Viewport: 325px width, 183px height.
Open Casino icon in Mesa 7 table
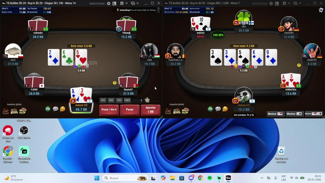[168, 111]
